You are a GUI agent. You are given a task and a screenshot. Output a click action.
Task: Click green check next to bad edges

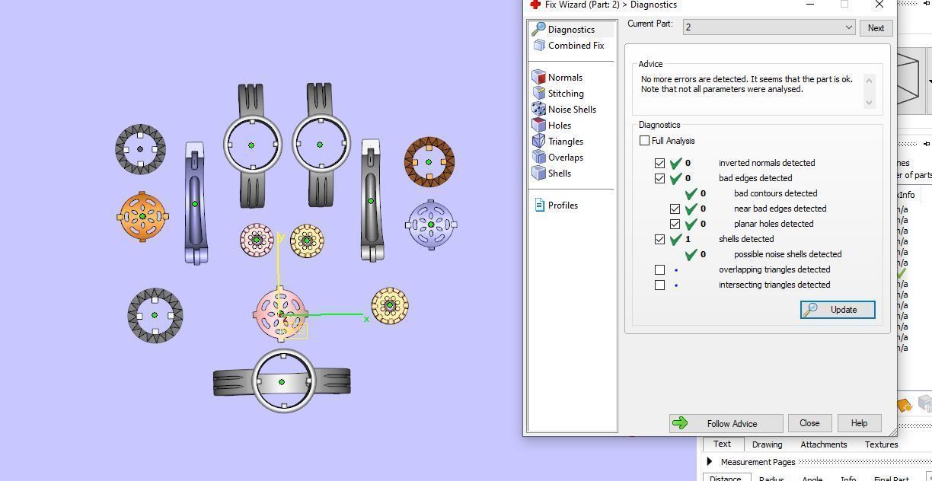(675, 178)
